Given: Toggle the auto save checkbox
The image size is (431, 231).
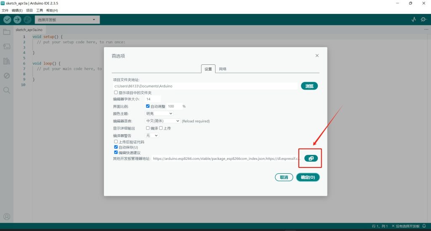Looking at the screenshot, I should coord(116,147).
